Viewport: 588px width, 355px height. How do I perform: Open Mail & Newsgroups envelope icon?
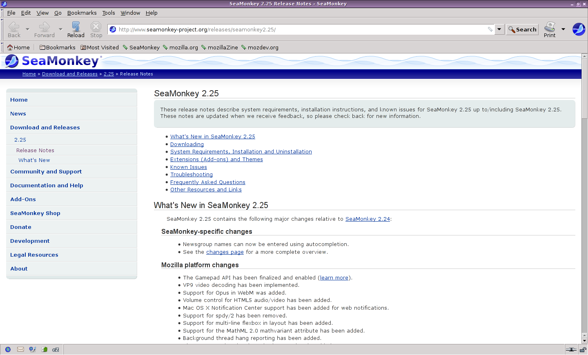pyautogui.click(x=20, y=349)
